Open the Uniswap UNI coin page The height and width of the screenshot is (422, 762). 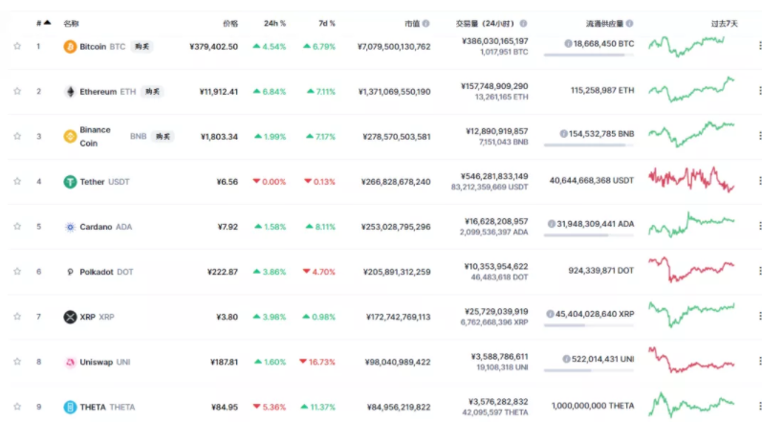tap(105, 362)
